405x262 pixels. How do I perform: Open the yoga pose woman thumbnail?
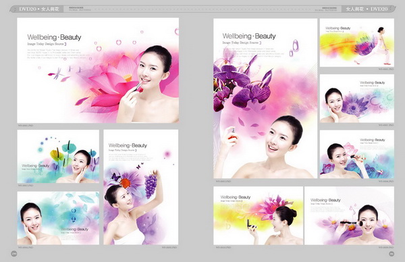[x=357, y=43]
